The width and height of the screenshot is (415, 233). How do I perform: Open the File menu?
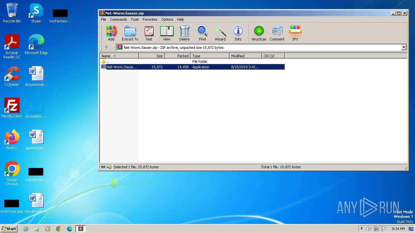click(x=103, y=19)
